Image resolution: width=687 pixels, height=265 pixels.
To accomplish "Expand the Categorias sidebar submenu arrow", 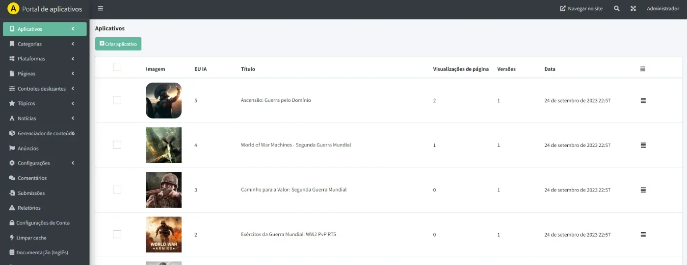I will (x=73, y=44).
